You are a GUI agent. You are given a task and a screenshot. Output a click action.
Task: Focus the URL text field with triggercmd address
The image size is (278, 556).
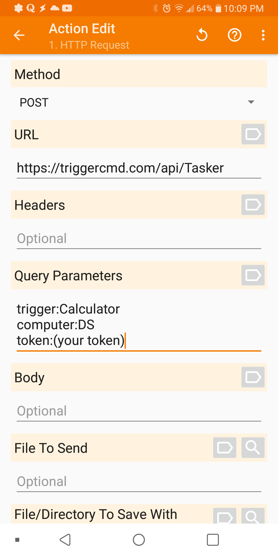click(x=139, y=168)
